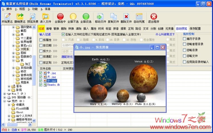Click the 通配符元字符 link
The image size is (213, 133).
click(x=67, y=57)
